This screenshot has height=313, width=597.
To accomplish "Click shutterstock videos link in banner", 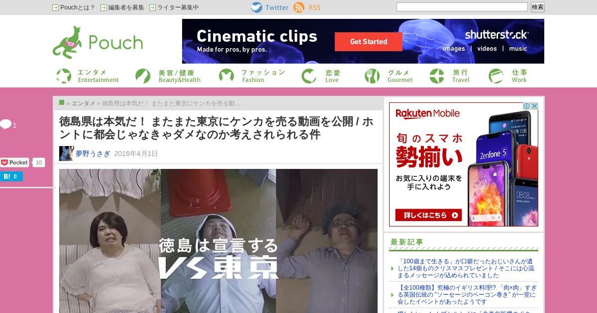I will point(487,49).
